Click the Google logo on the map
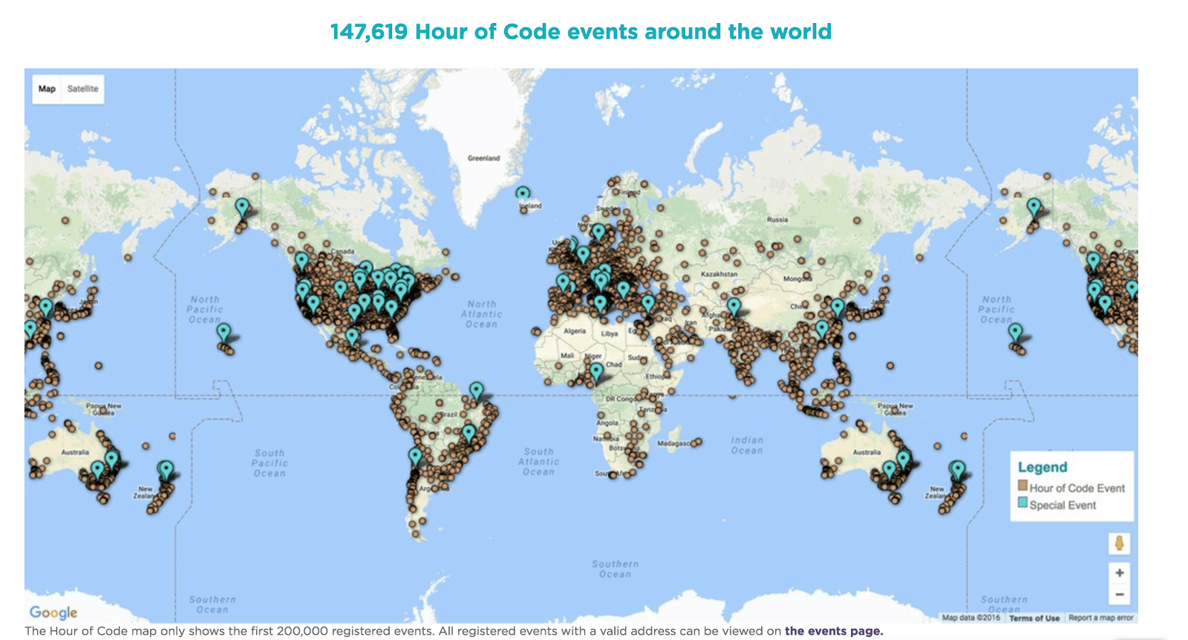 53,613
